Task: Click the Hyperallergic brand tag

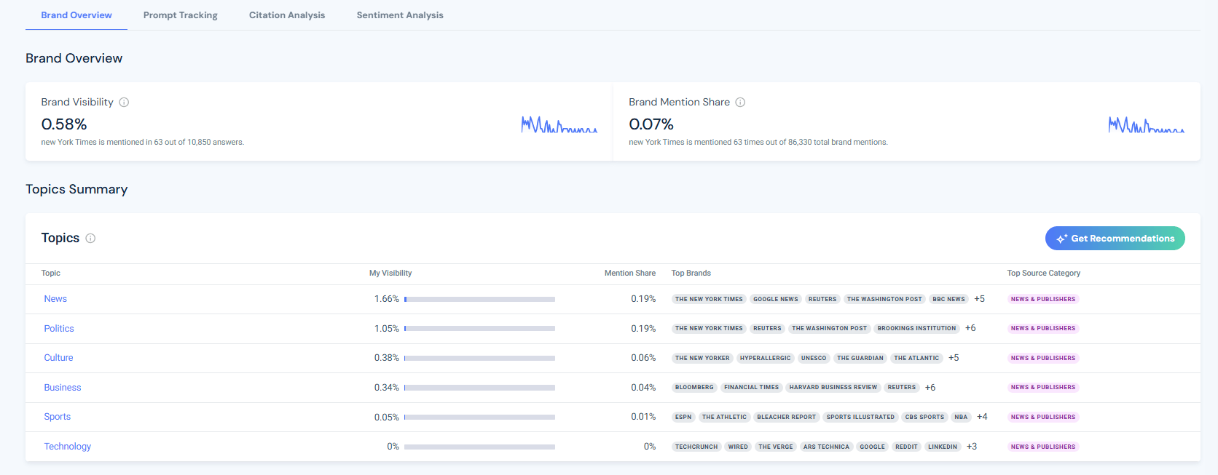Action: tap(766, 358)
